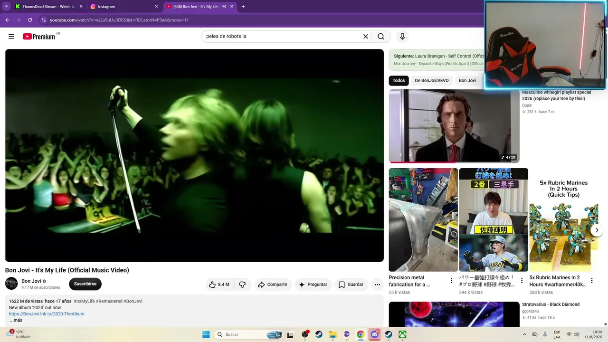Click the Qojim channel name
608x342 pixels.
[x=527, y=105]
